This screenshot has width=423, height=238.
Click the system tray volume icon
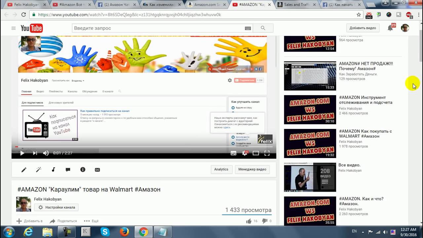coord(385,232)
